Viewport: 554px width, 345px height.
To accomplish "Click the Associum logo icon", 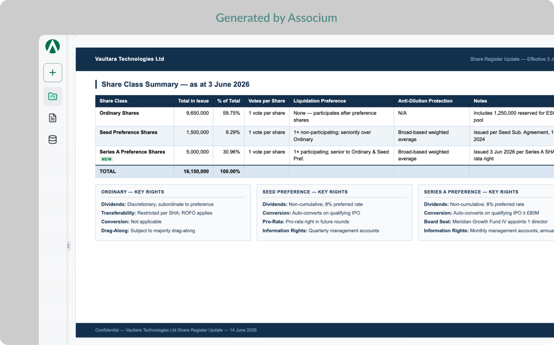I will 52,46.
